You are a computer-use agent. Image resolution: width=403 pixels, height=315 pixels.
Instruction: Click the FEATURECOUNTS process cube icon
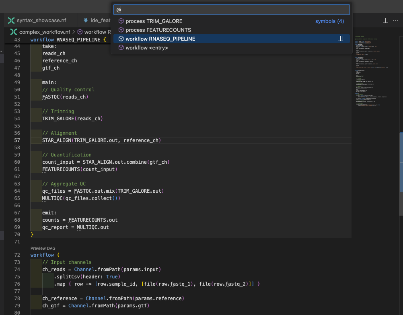tap(121, 30)
